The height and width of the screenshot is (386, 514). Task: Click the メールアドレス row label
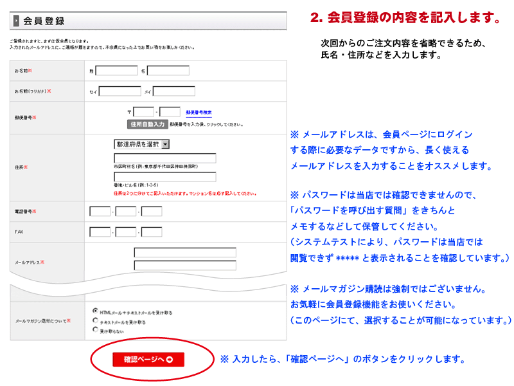click(30, 262)
